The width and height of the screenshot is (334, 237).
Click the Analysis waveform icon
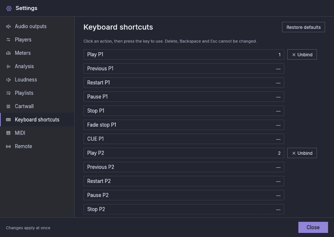8,67
